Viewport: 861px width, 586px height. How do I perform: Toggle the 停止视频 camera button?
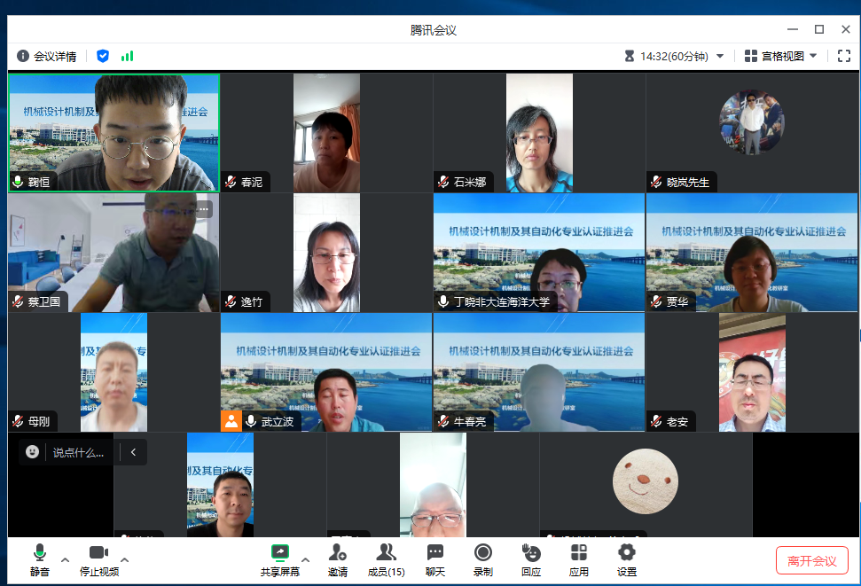(98, 559)
